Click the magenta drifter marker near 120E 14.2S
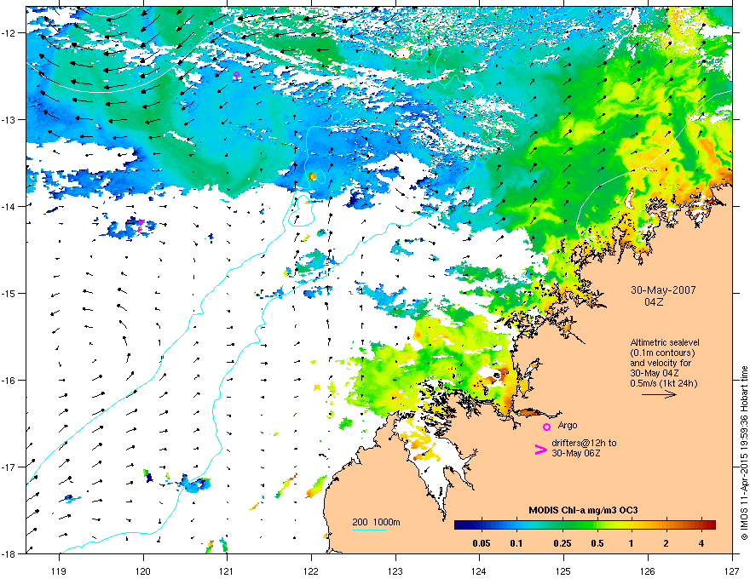 [141, 225]
